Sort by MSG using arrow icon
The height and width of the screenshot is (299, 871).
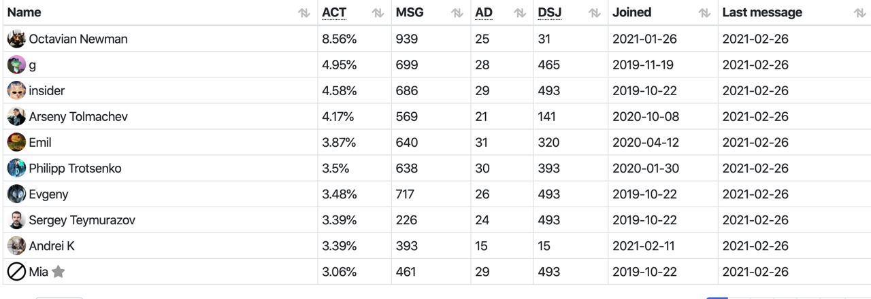[457, 13]
